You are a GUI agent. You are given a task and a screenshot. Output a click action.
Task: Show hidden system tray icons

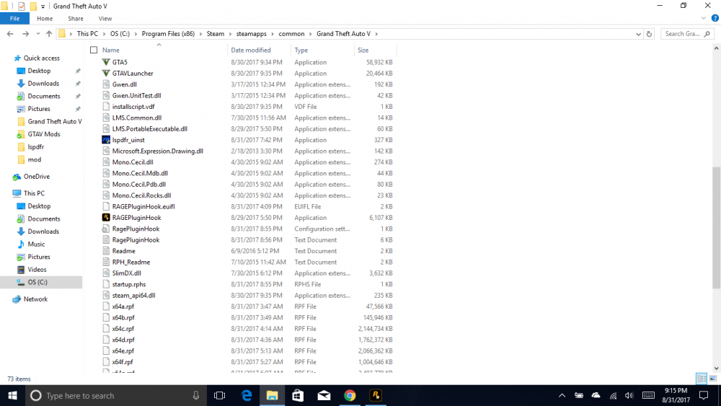tap(562, 395)
